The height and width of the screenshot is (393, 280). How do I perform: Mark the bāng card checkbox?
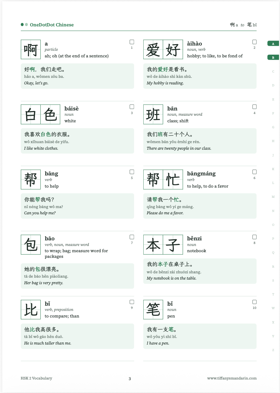point(132,172)
